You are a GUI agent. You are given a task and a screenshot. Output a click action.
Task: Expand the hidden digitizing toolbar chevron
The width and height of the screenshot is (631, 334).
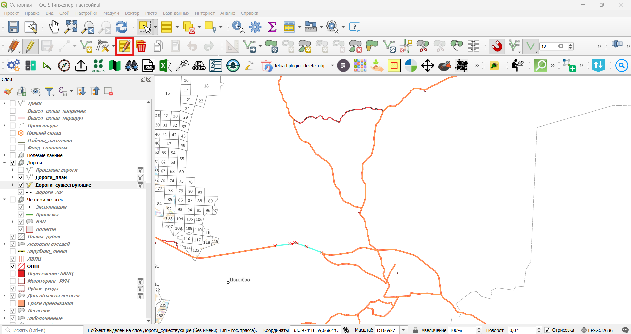click(599, 46)
